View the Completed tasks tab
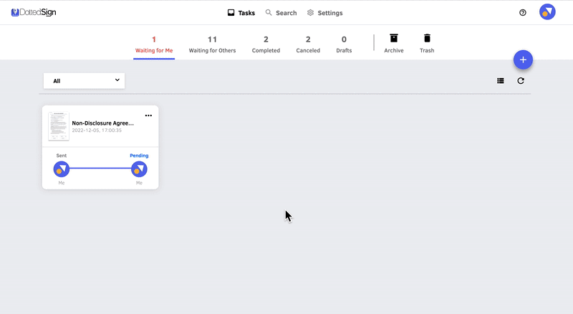This screenshot has height=314, width=573. [266, 44]
